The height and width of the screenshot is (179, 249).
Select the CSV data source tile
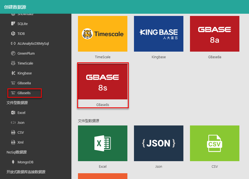[214, 143]
